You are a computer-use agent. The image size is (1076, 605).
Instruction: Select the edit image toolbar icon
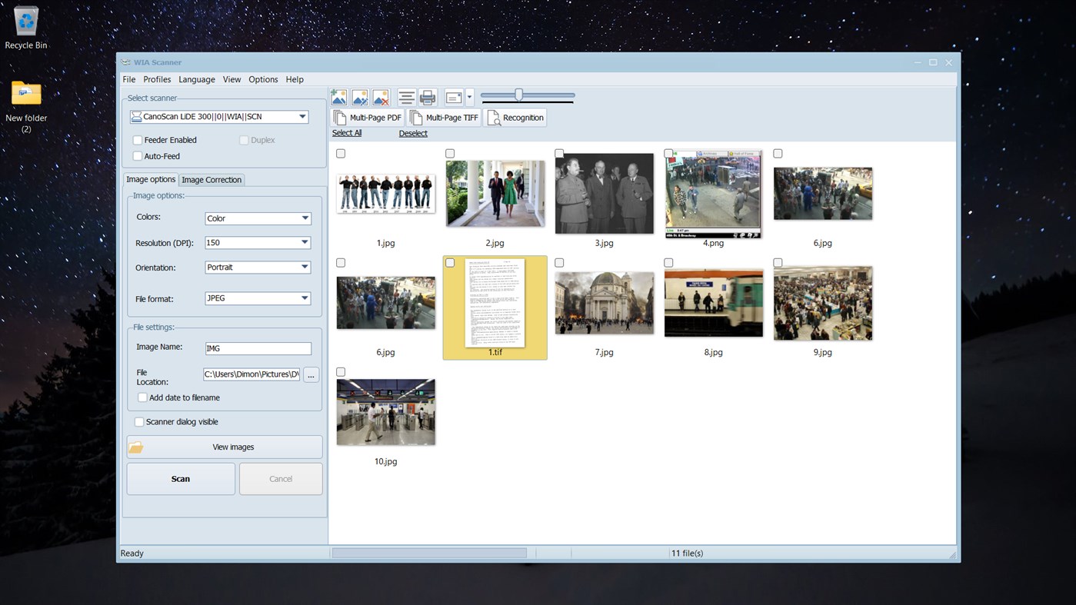[359, 97]
